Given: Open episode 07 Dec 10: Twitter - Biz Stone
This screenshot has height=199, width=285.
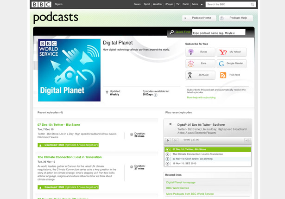Looking at the screenshot, I should point(59,125).
